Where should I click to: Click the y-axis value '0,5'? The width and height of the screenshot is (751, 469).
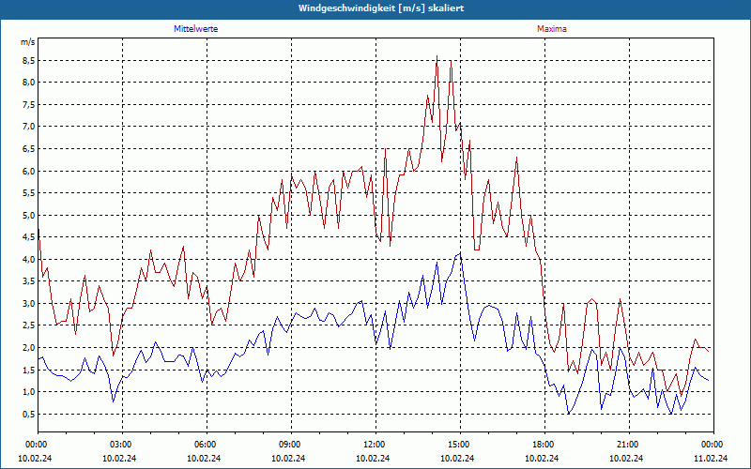tap(29, 415)
